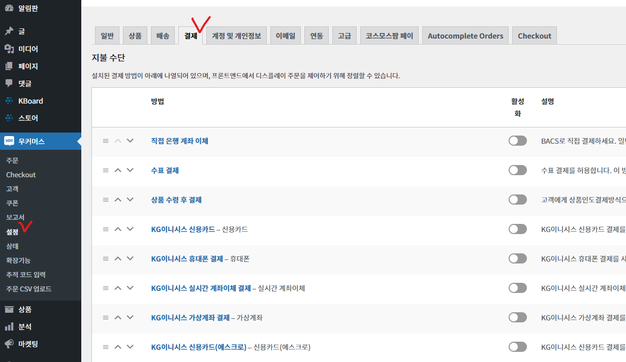
Task: Open the 알림판 dashboard icon
Action: click(x=9, y=8)
